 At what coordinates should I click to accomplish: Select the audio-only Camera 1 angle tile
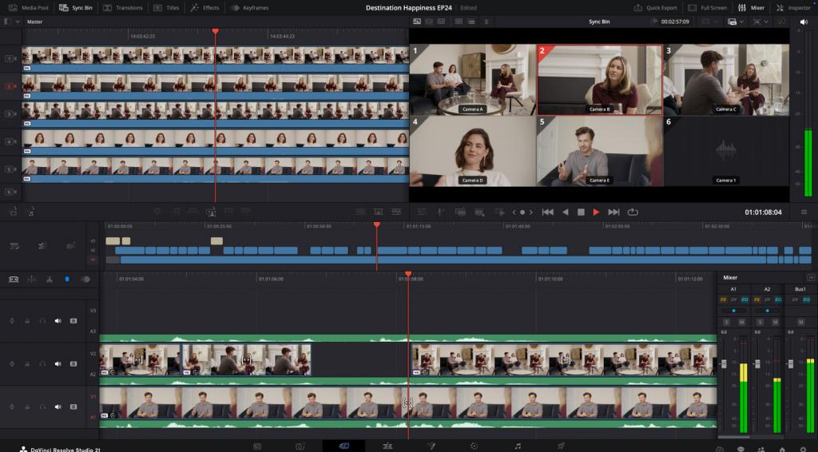725,151
